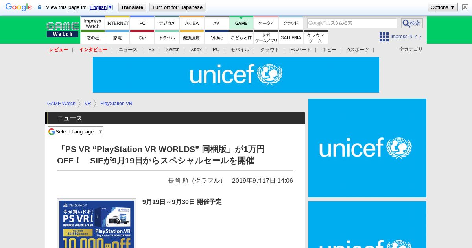The height and width of the screenshot is (248, 472).
Task: Open the 家電 tab
Action: [117, 37]
